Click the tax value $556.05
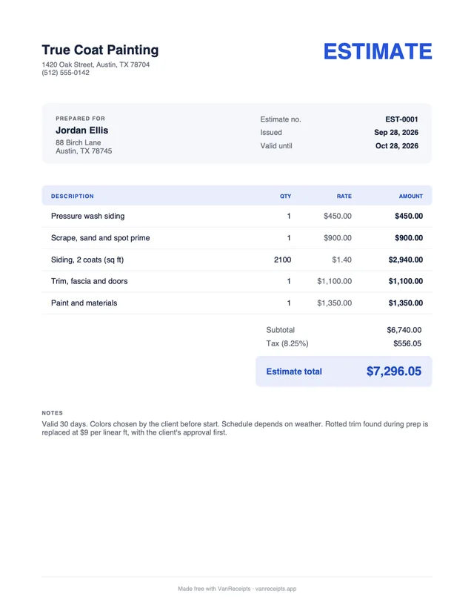Viewport: 474px width, 614px height. tap(407, 343)
